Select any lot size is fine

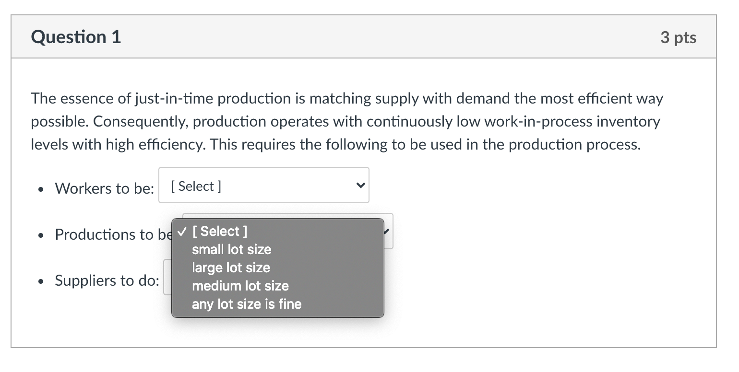246,304
